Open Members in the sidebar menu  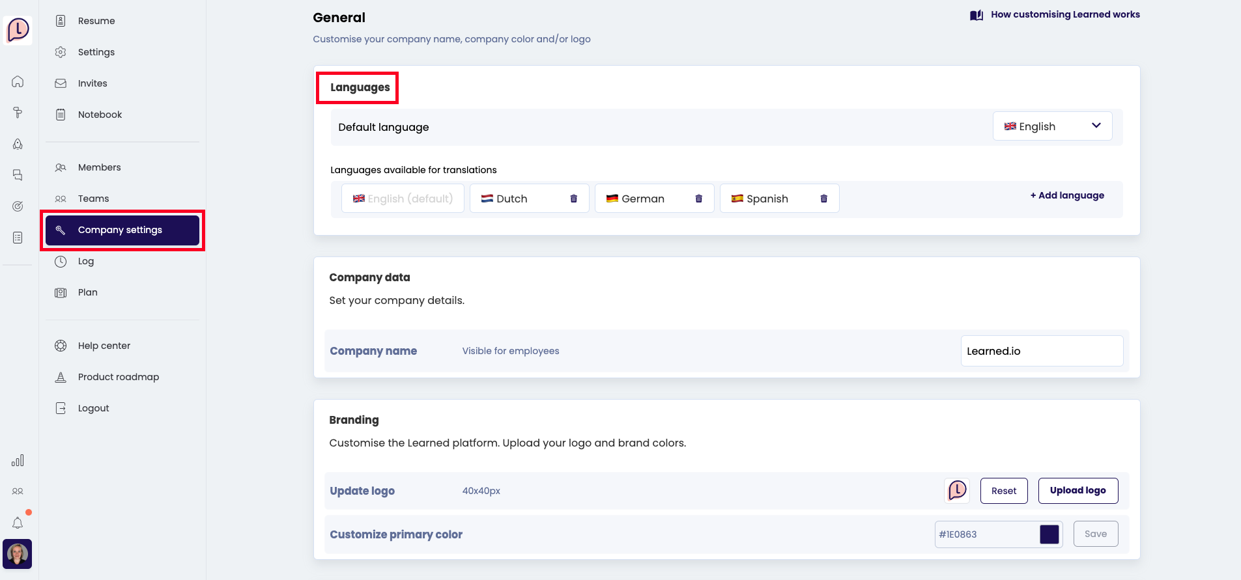tap(99, 167)
